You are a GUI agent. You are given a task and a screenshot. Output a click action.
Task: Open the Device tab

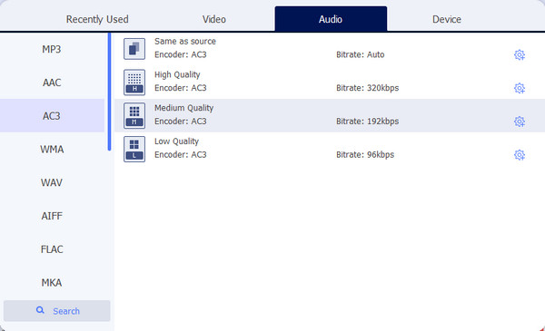tap(447, 19)
